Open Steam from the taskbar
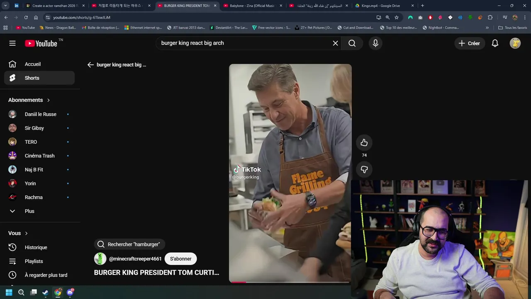531x299 pixels. pos(45,292)
